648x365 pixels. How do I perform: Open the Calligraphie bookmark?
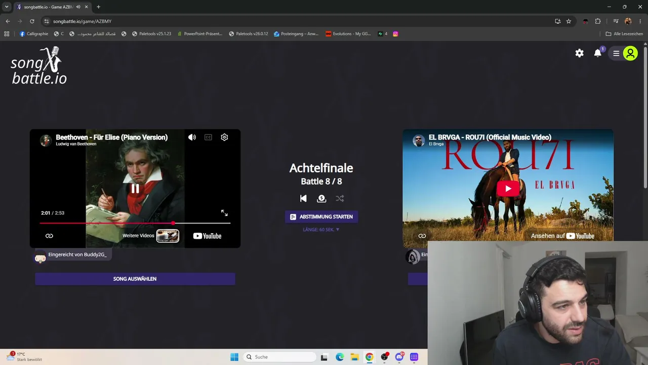(x=34, y=34)
